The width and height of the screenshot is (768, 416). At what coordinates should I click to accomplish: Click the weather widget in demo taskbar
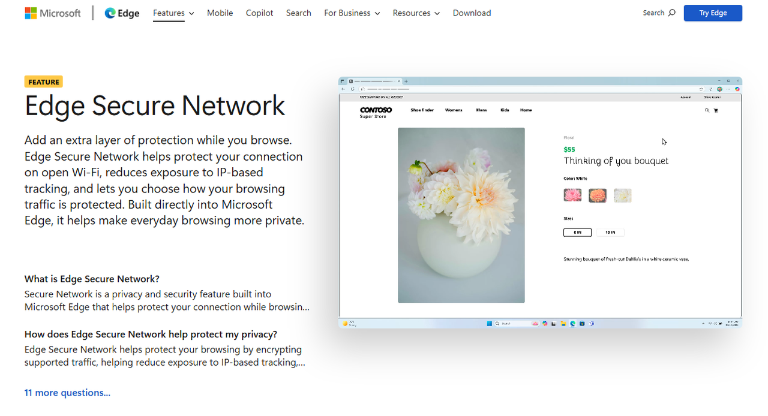point(349,324)
